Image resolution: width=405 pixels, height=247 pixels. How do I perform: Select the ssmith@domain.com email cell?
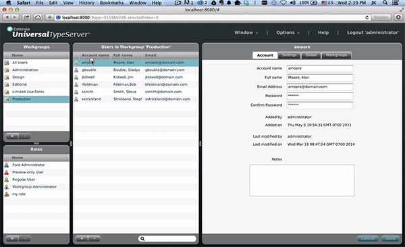(163, 92)
